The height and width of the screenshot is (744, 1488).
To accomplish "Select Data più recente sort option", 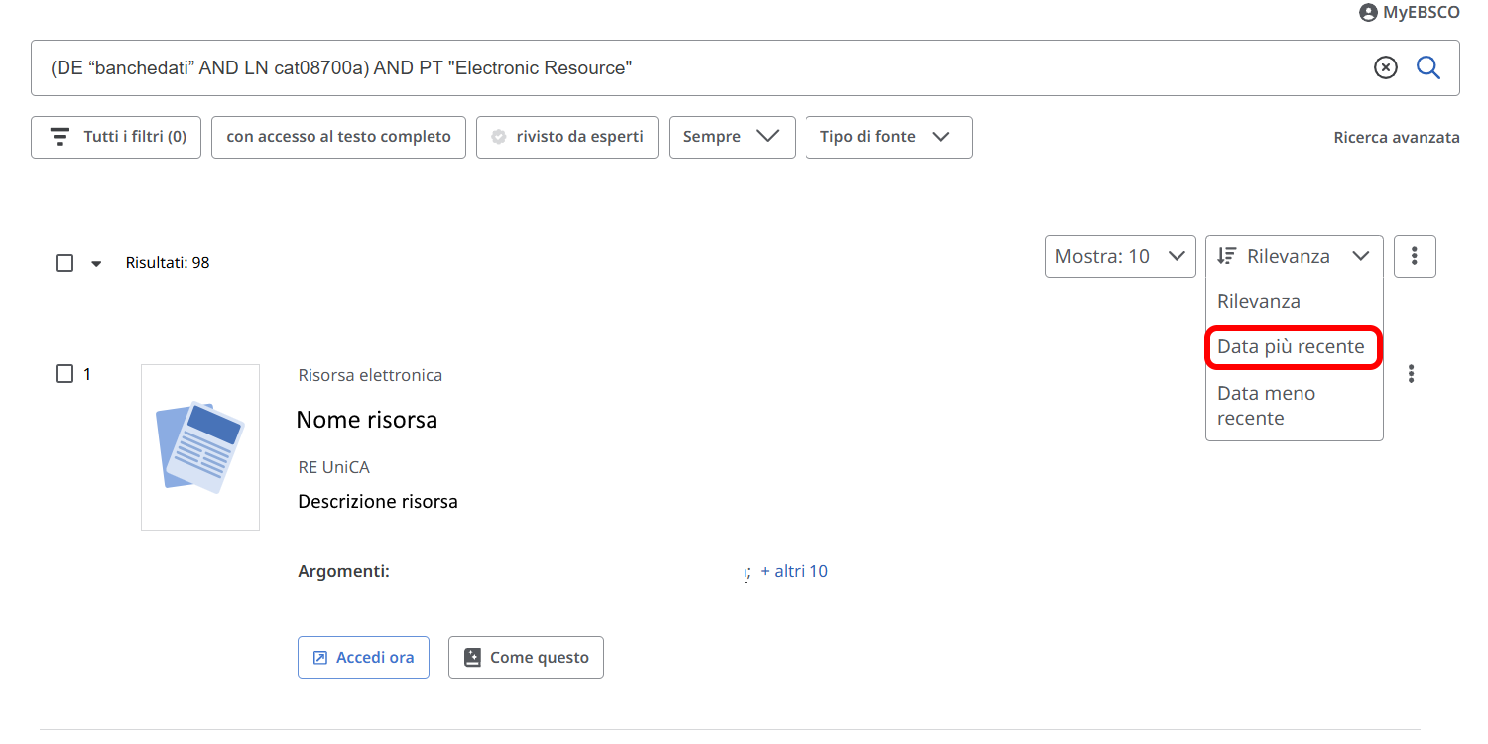I will pyautogui.click(x=1291, y=347).
